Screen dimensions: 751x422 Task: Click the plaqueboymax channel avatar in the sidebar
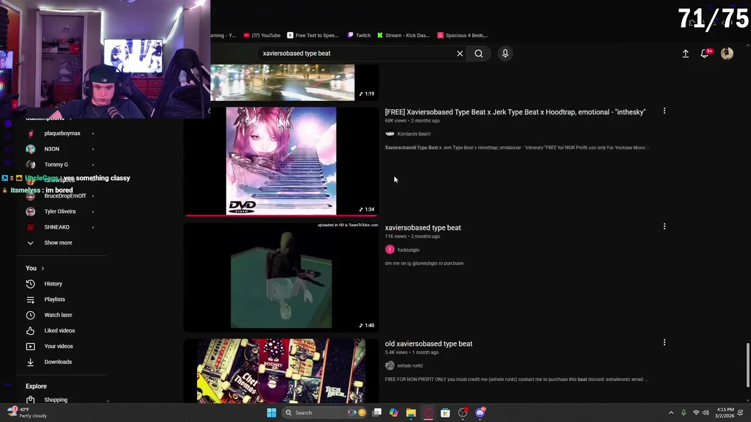(x=31, y=133)
